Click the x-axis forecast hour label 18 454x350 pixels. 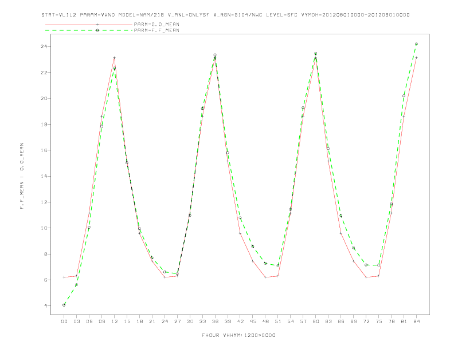pos(139,321)
